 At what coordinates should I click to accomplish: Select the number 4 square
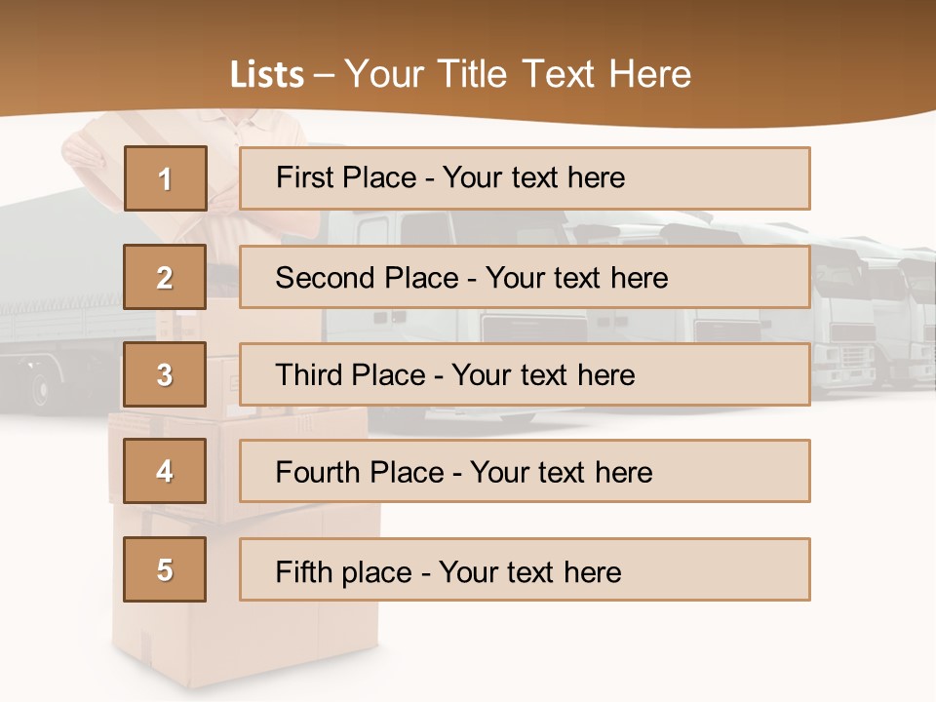(165, 471)
